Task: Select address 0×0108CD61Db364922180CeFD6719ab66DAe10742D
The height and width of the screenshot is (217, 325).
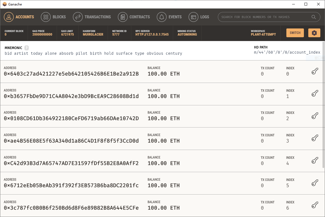Action: pyautogui.click(x=71, y=118)
